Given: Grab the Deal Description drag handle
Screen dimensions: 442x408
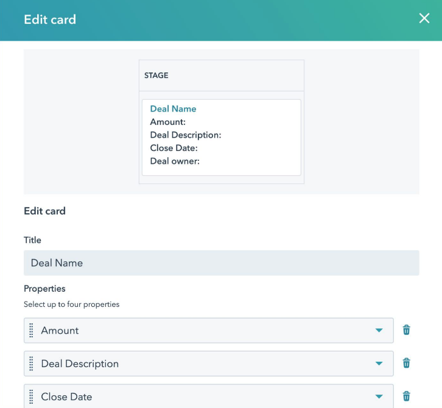Looking at the screenshot, I should point(31,364).
